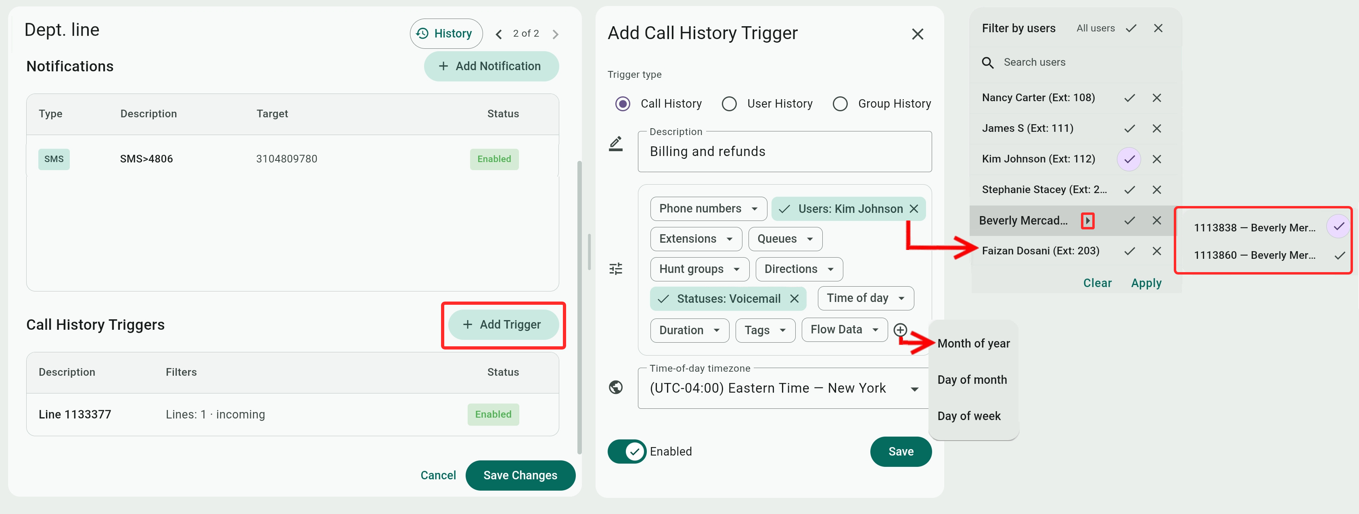Open Time-of-day timezone dropdown
The width and height of the screenshot is (1359, 514).
point(784,389)
